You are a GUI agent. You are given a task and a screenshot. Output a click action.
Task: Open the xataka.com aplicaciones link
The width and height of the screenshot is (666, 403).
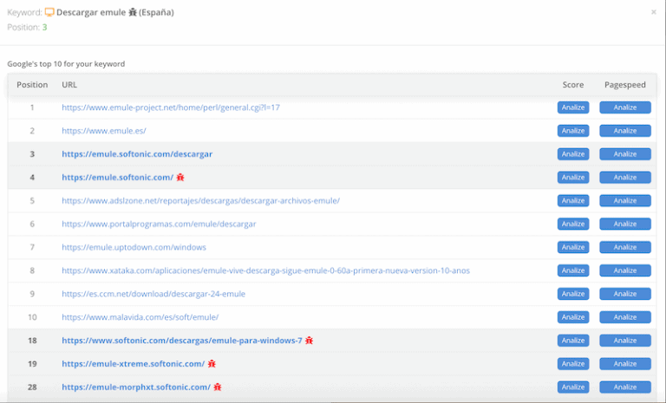point(266,270)
